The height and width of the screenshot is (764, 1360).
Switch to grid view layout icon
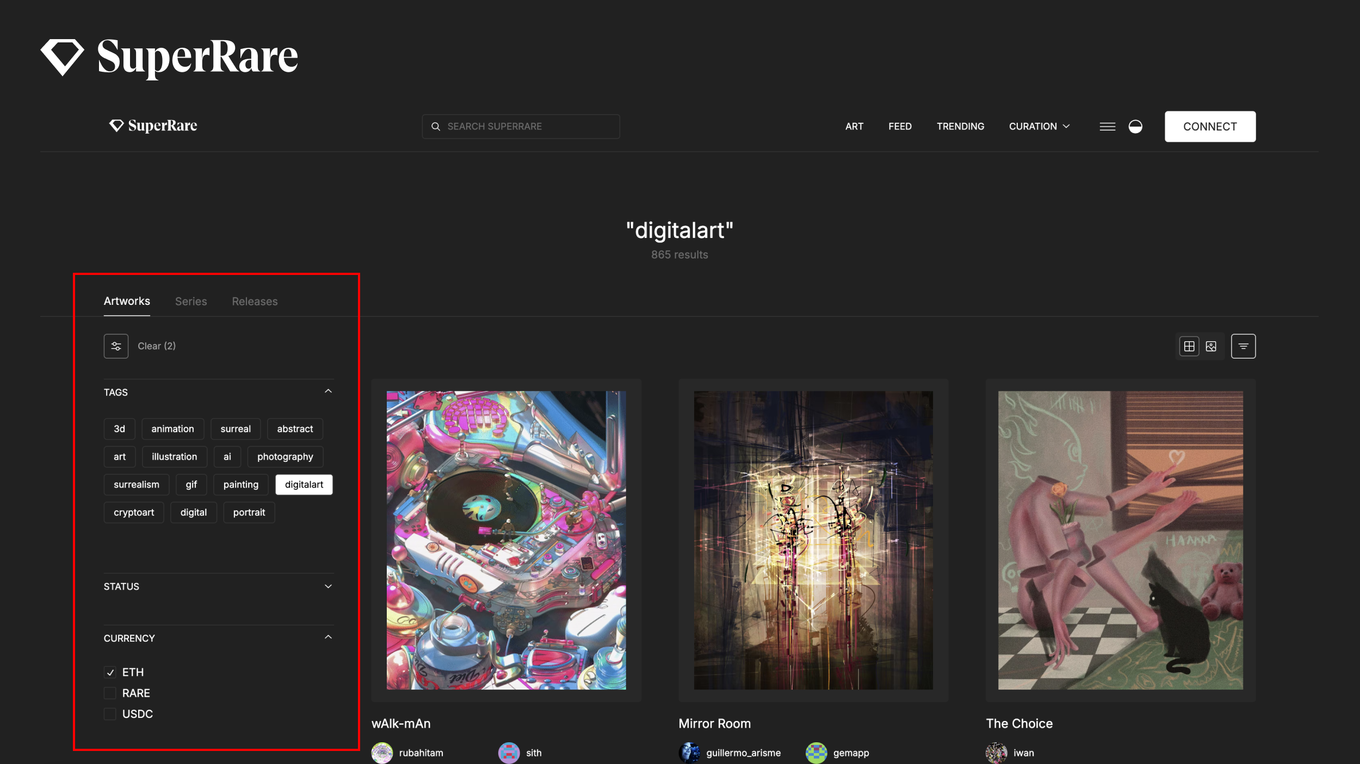point(1189,346)
